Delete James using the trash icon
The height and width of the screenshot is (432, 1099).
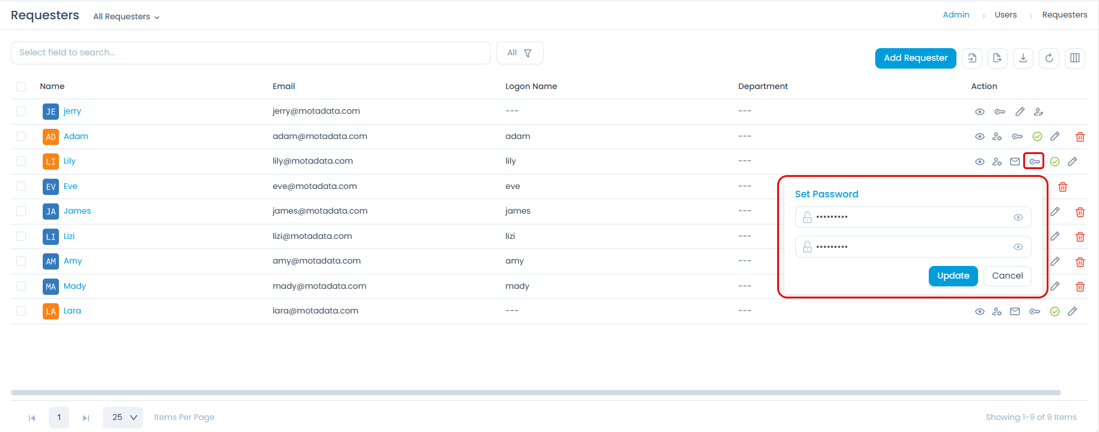click(x=1080, y=212)
